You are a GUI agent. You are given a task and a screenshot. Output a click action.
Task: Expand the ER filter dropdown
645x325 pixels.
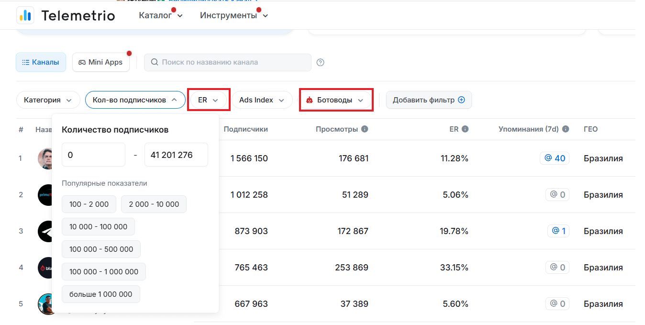tap(208, 100)
